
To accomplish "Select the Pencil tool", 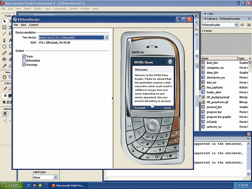I will [x=4, y=53].
